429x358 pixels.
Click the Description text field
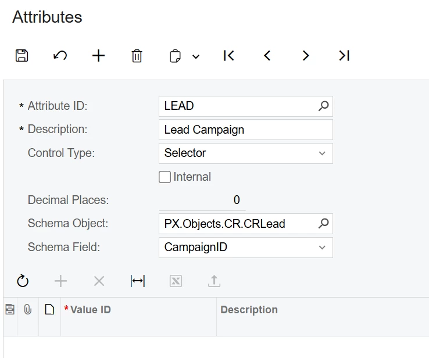[x=245, y=130]
